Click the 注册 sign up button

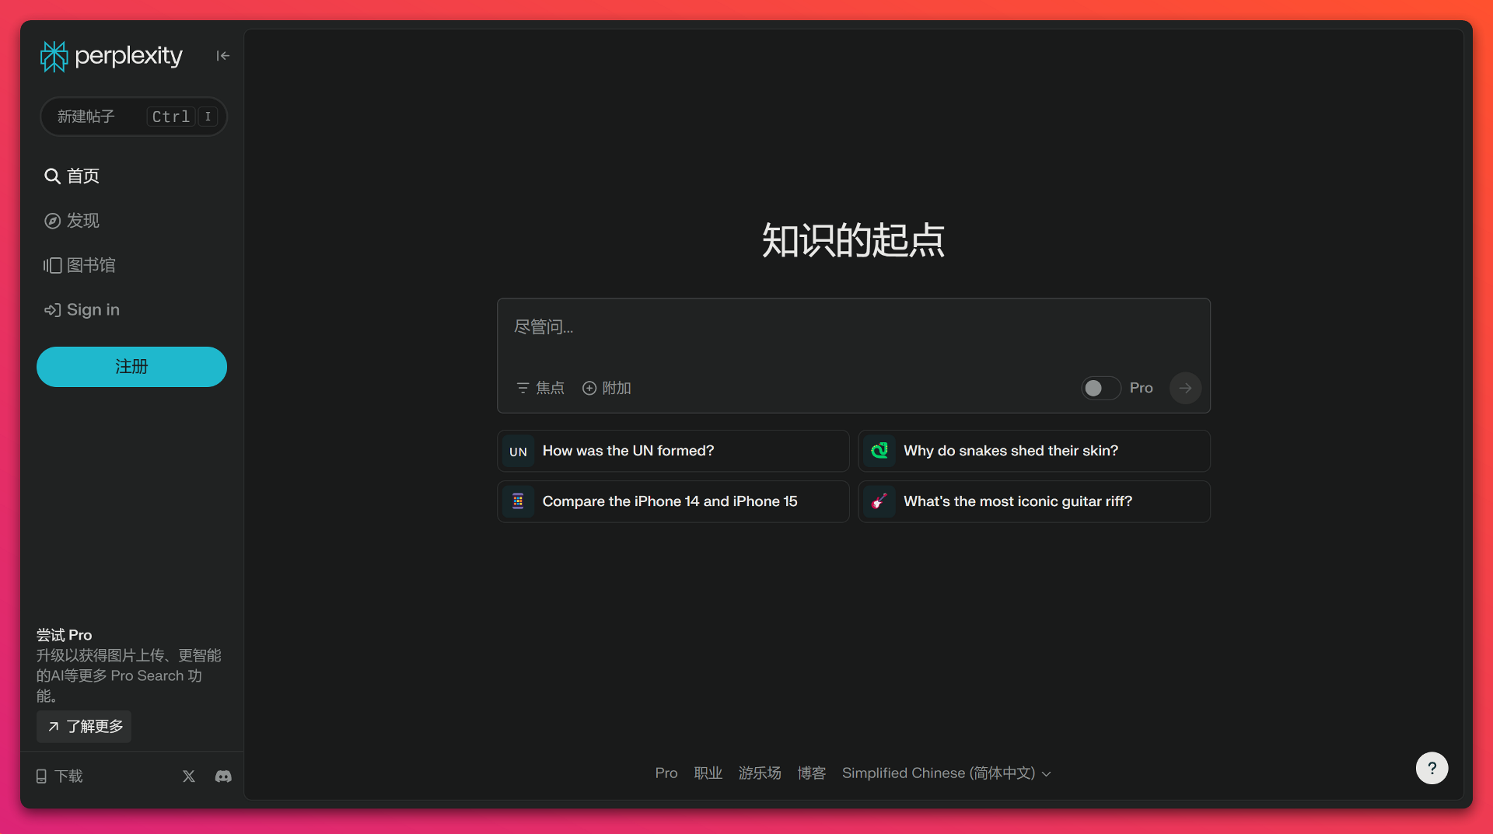(131, 367)
